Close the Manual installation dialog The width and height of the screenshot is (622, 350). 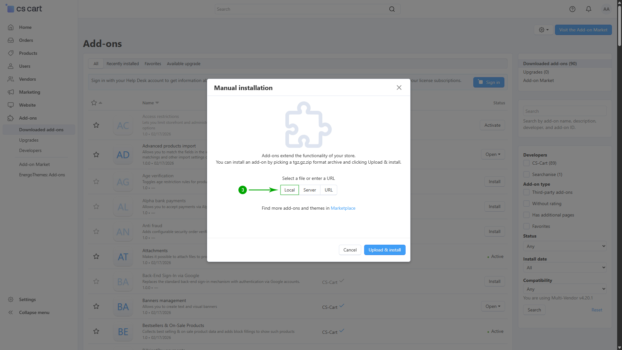coord(399,87)
